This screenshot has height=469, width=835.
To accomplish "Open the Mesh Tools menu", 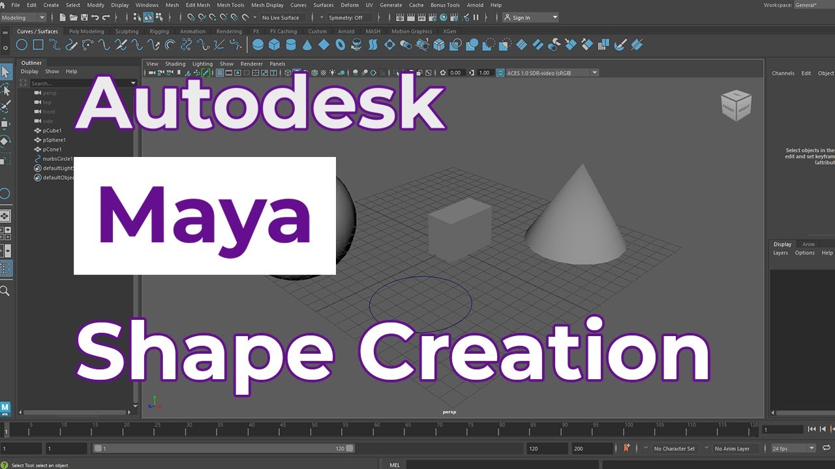I will 230,5.
